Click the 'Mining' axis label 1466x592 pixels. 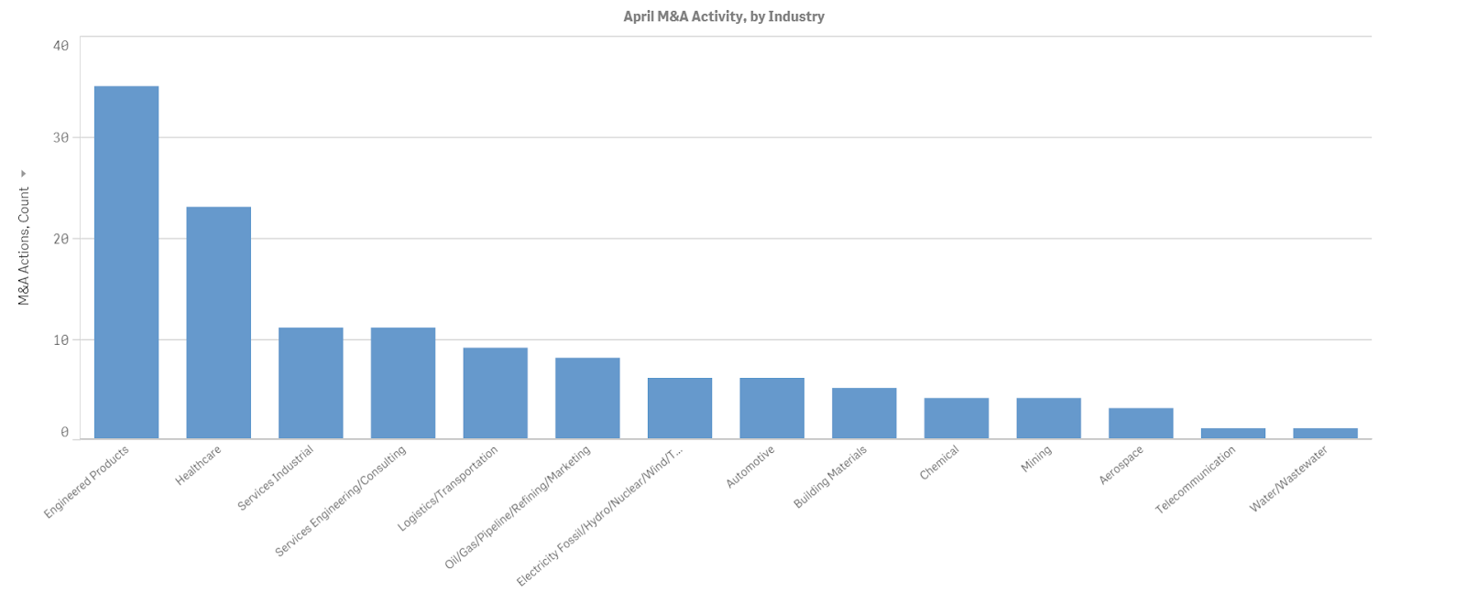pos(1037,459)
